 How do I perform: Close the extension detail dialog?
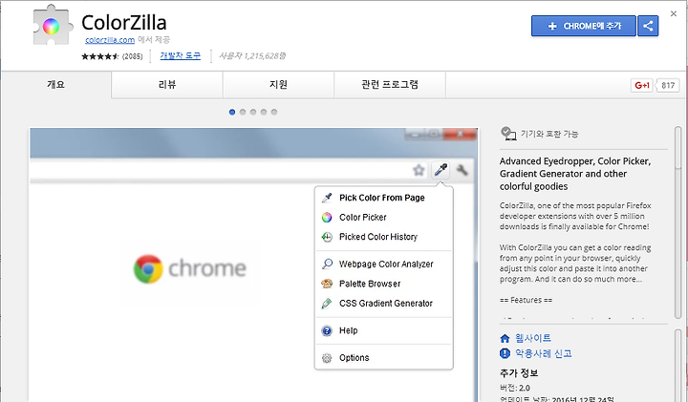pos(674,13)
